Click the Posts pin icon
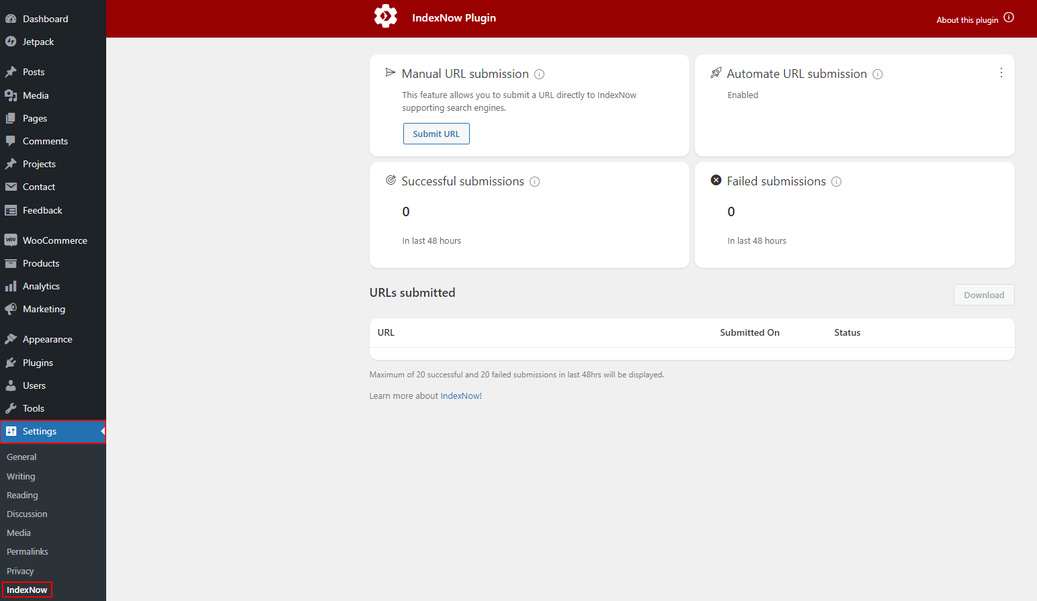The width and height of the screenshot is (1037, 601). tap(11, 72)
